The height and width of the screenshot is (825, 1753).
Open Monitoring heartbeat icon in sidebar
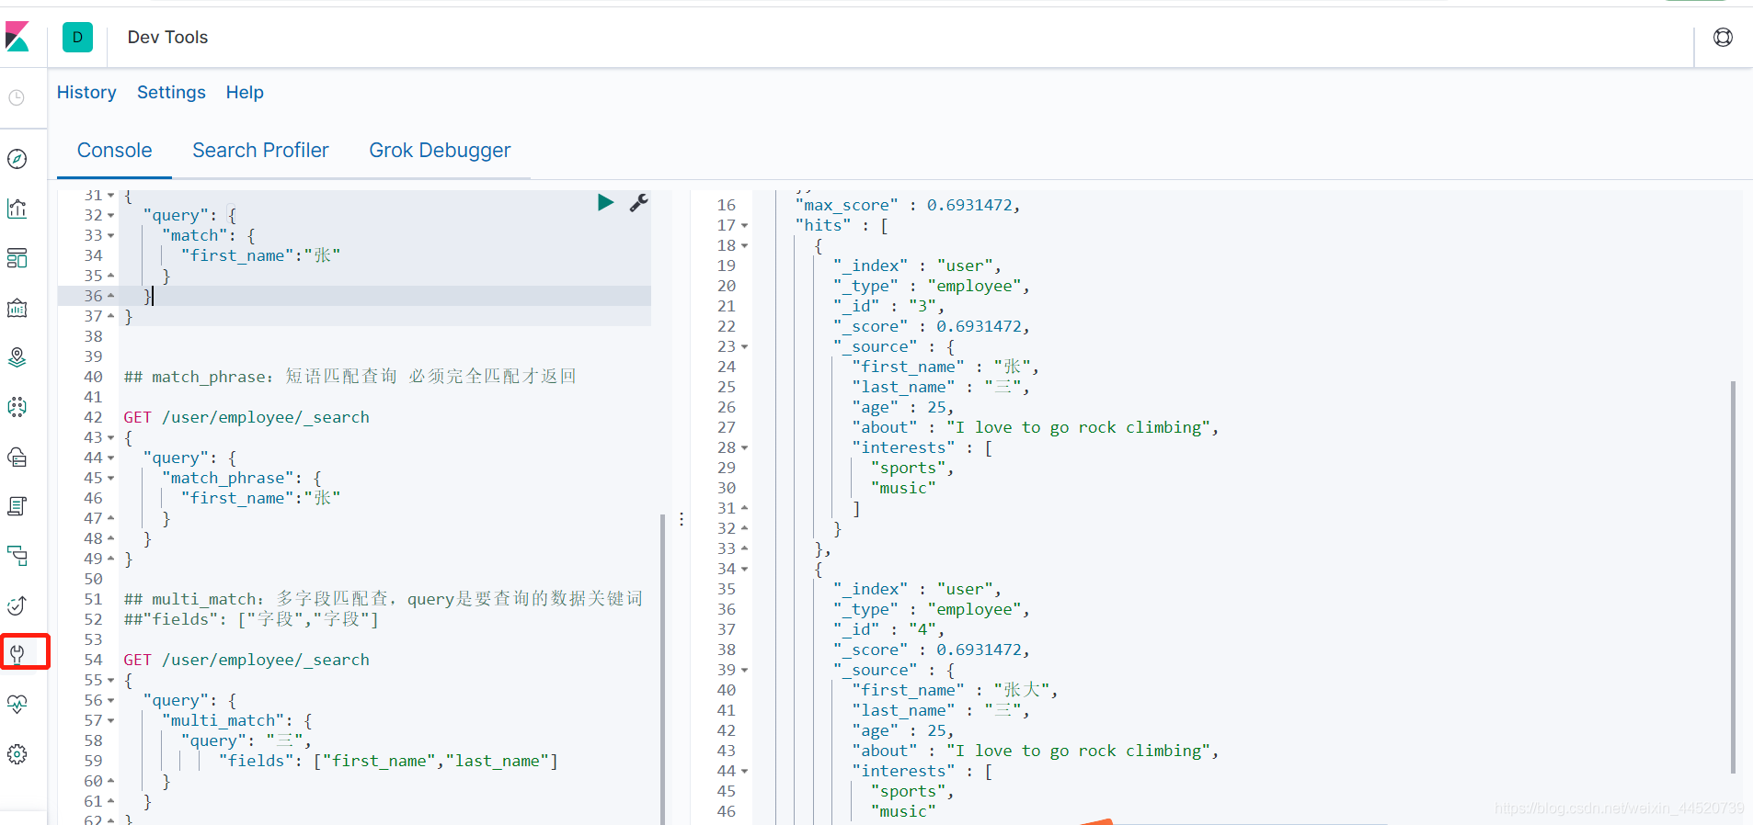[x=17, y=705]
